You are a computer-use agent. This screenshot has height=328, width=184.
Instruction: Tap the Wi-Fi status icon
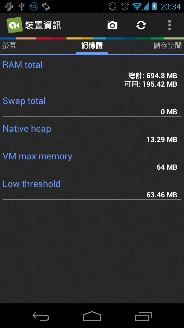(137, 6)
